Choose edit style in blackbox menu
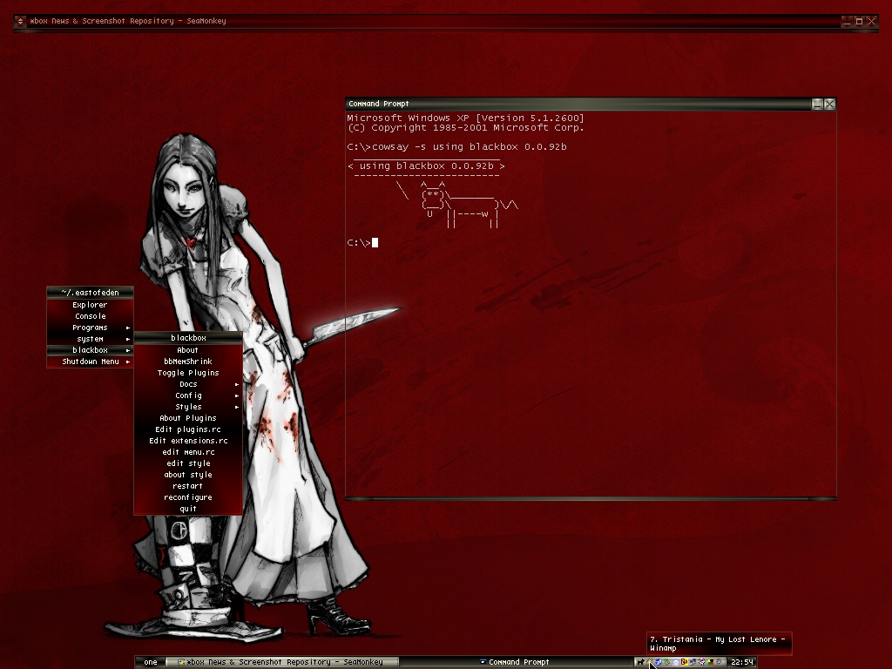The width and height of the screenshot is (892, 669). [x=188, y=463]
